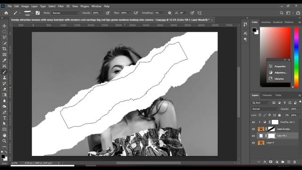Toggle lock image pixels brush icon
The width and height of the screenshot is (302, 170).
[265, 115]
